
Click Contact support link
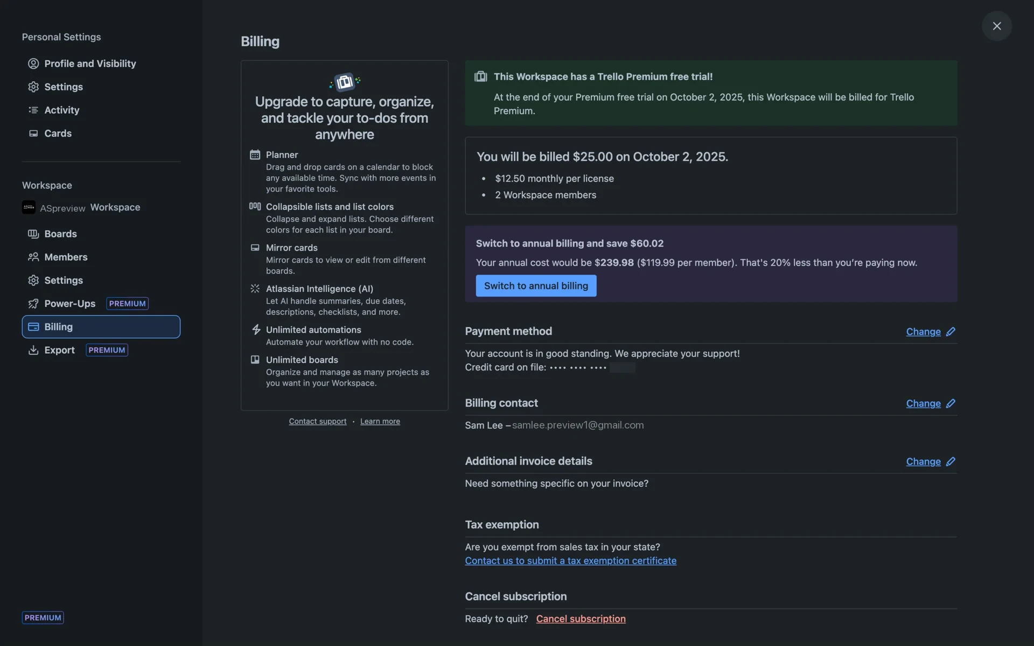[318, 421]
